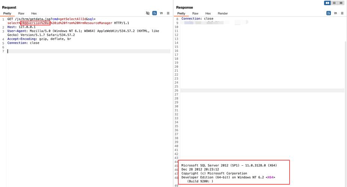This screenshot has height=187, width=347.
Task: Open the Response panel hamburger menu
Action: click(342, 13)
